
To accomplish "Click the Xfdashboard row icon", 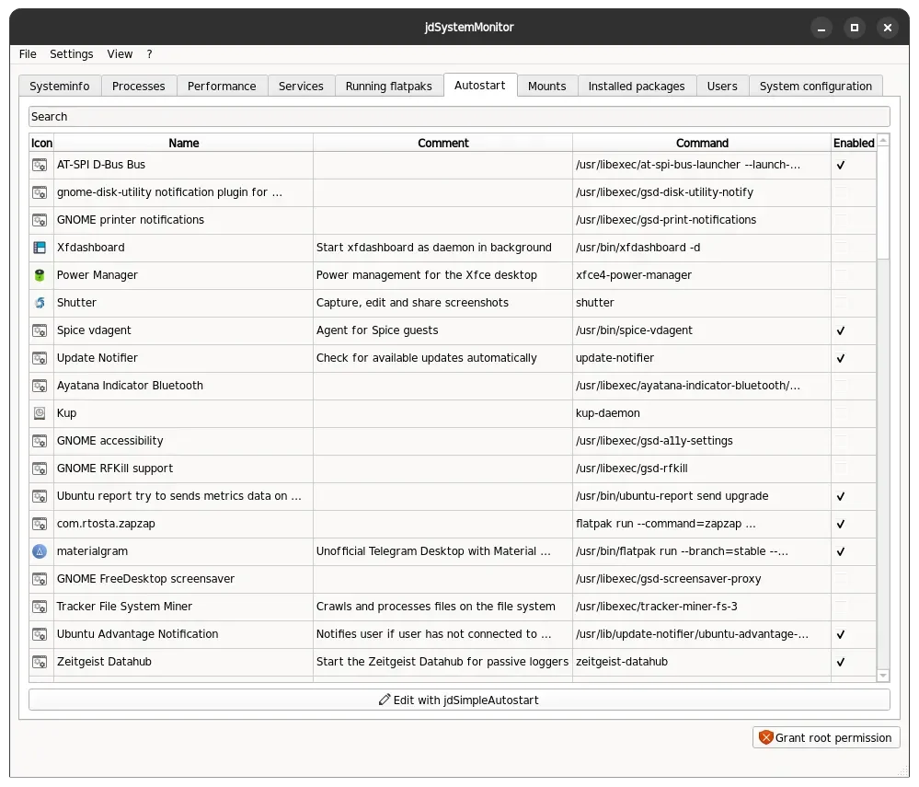I will (40, 248).
